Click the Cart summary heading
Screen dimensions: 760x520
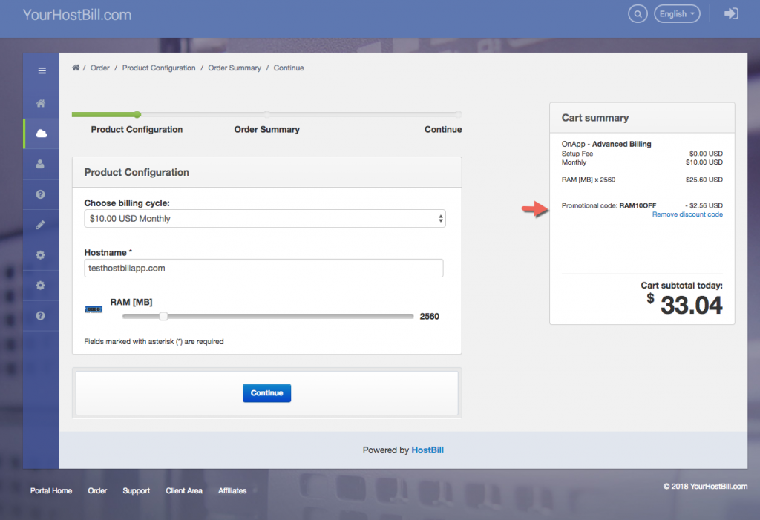pos(595,118)
